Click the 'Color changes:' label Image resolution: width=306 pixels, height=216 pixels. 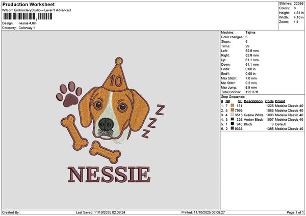(x=232, y=37)
